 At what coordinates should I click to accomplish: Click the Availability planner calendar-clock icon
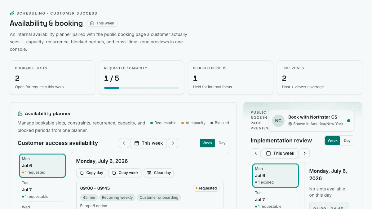(20, 114)
